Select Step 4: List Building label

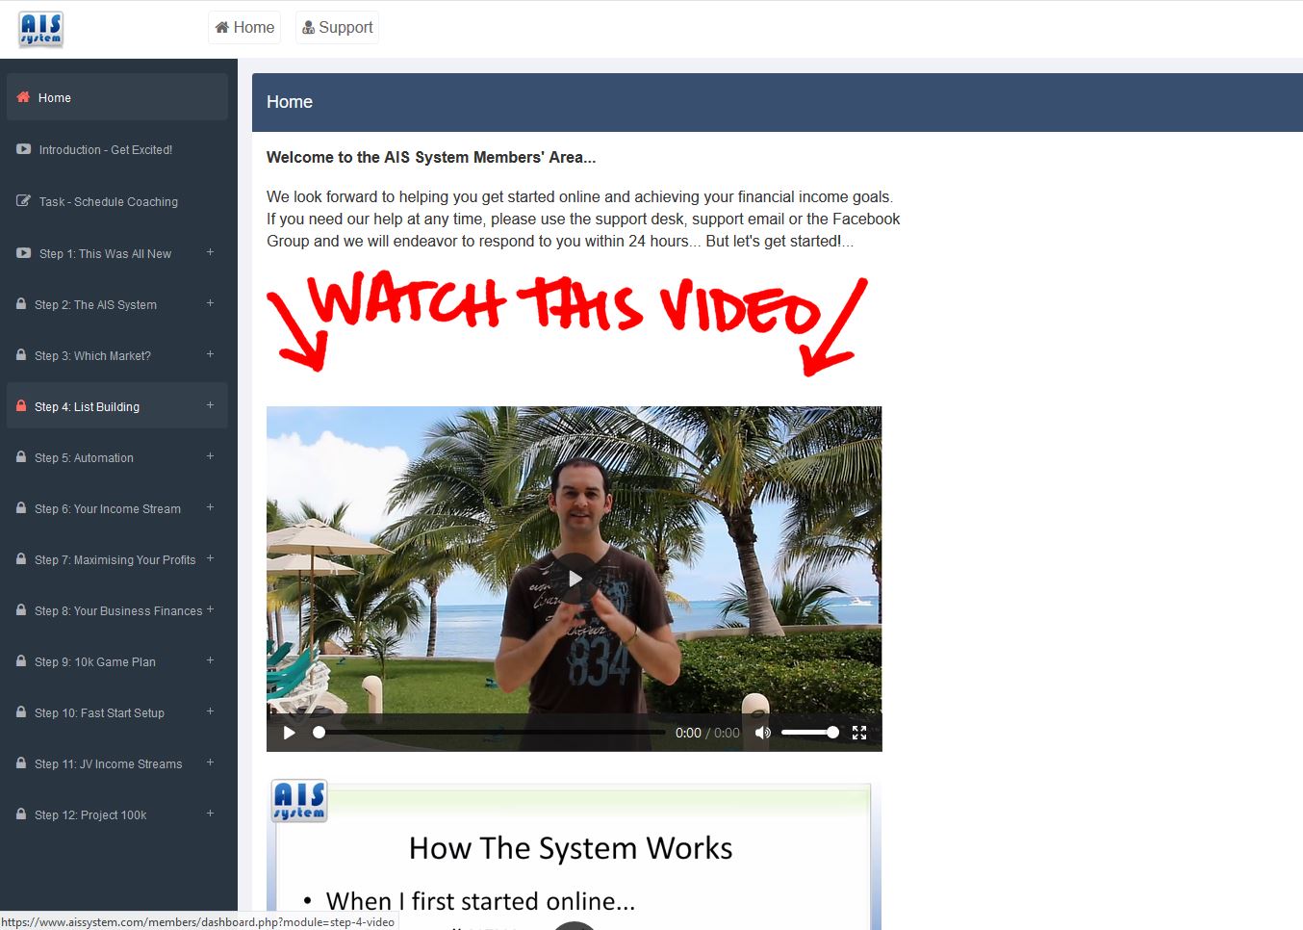pyautogui.click(x=87, y=407)
